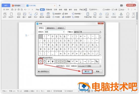Select the @ symbol in the grid
This screenshot has width=139, height=94.
pos(49,45)
